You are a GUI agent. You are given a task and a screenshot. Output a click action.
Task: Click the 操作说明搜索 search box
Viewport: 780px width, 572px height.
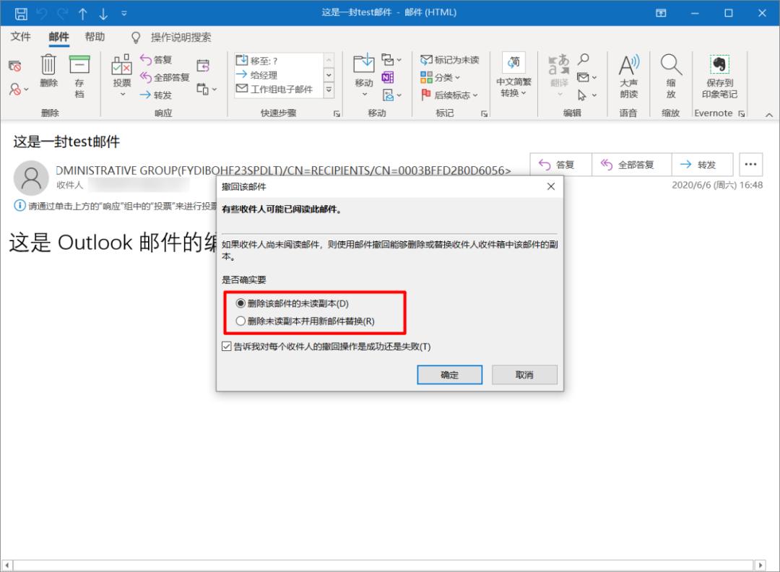click(181, 38)
